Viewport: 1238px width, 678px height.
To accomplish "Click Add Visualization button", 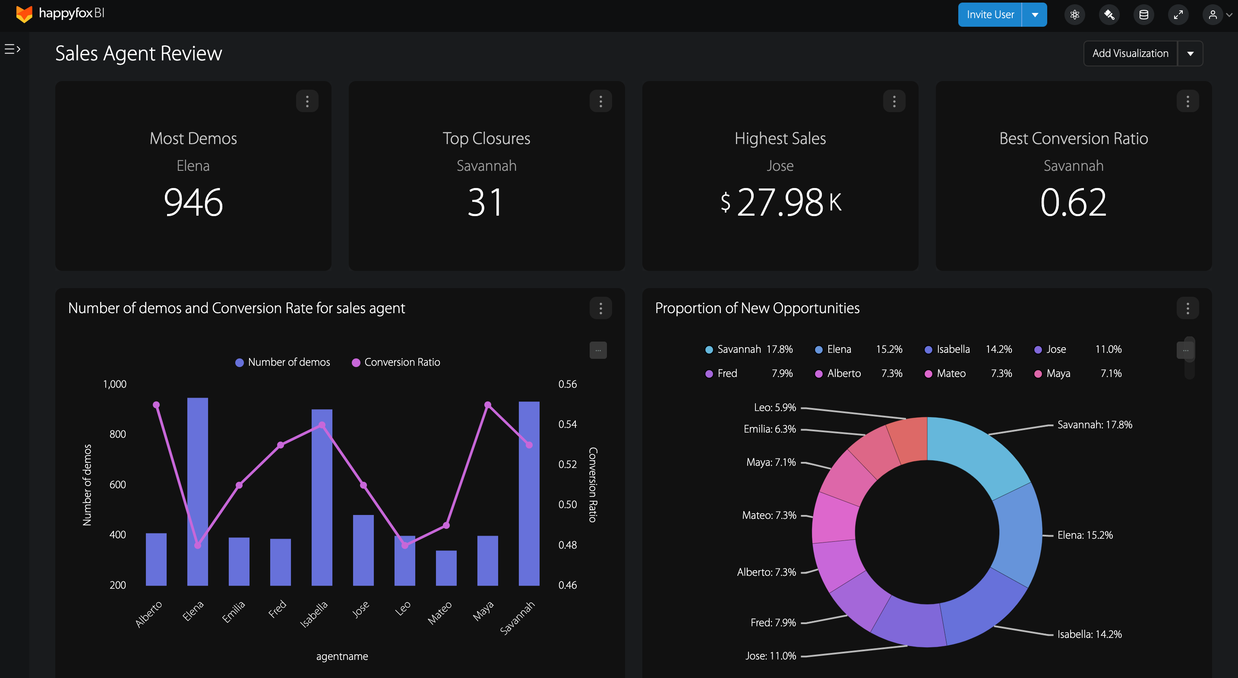I will 1131,53.
